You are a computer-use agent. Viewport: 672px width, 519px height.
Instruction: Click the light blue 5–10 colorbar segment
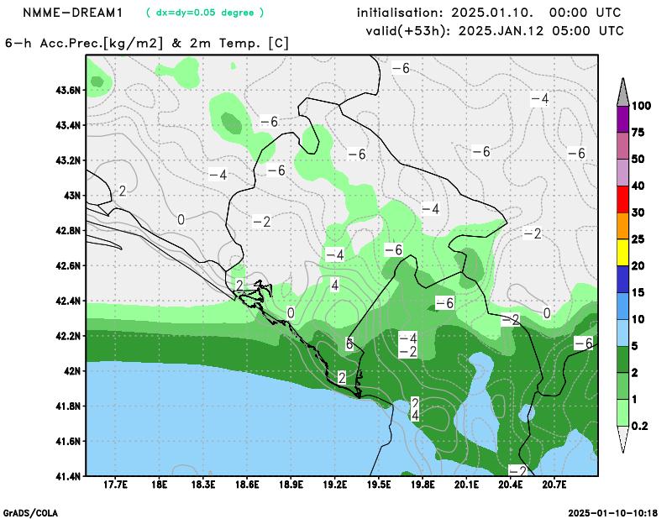click(x=622, y=333)
